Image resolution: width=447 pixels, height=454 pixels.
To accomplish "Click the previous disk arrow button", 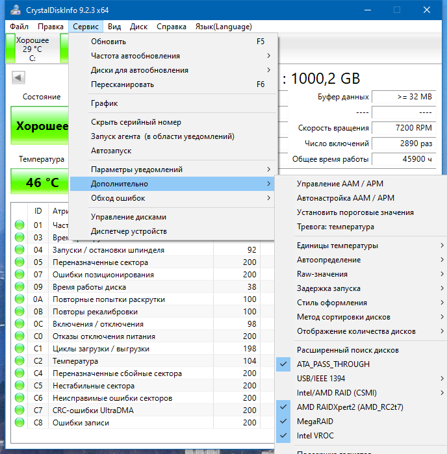I will pos(18,77).
